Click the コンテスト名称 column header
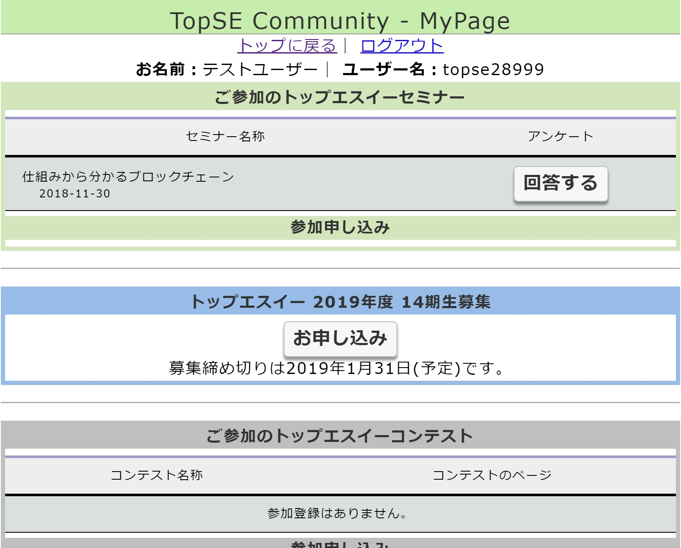 point(157,475)
